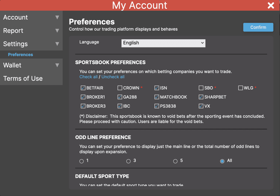This screenshot has width=280, height=196.
Task: Enable the CROWN sportsbook checkbox
Action: coord(120,88)
